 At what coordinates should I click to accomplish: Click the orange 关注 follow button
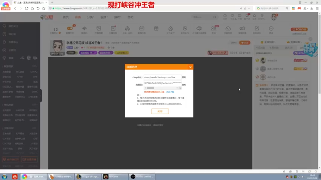pyautogui.click(x=245, y=43)
